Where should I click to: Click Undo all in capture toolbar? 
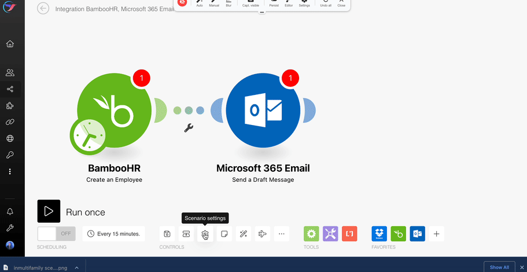[326, 3]
